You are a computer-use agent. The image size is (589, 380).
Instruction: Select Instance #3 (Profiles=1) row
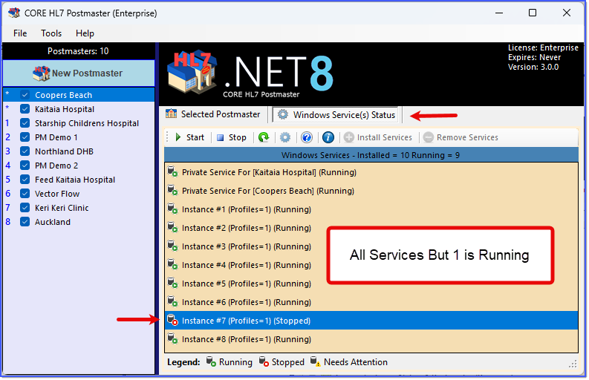pyautogui.click(x=371, y=246)
